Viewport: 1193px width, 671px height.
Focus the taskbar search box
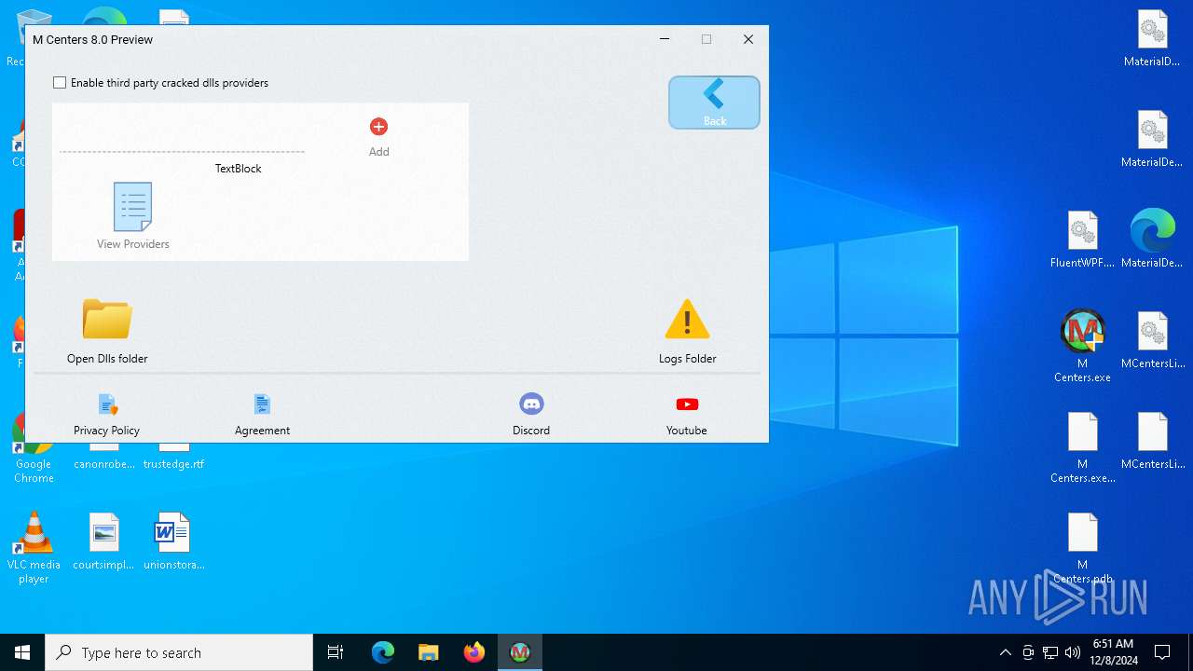pyautogui.click(x=179, y=652)
